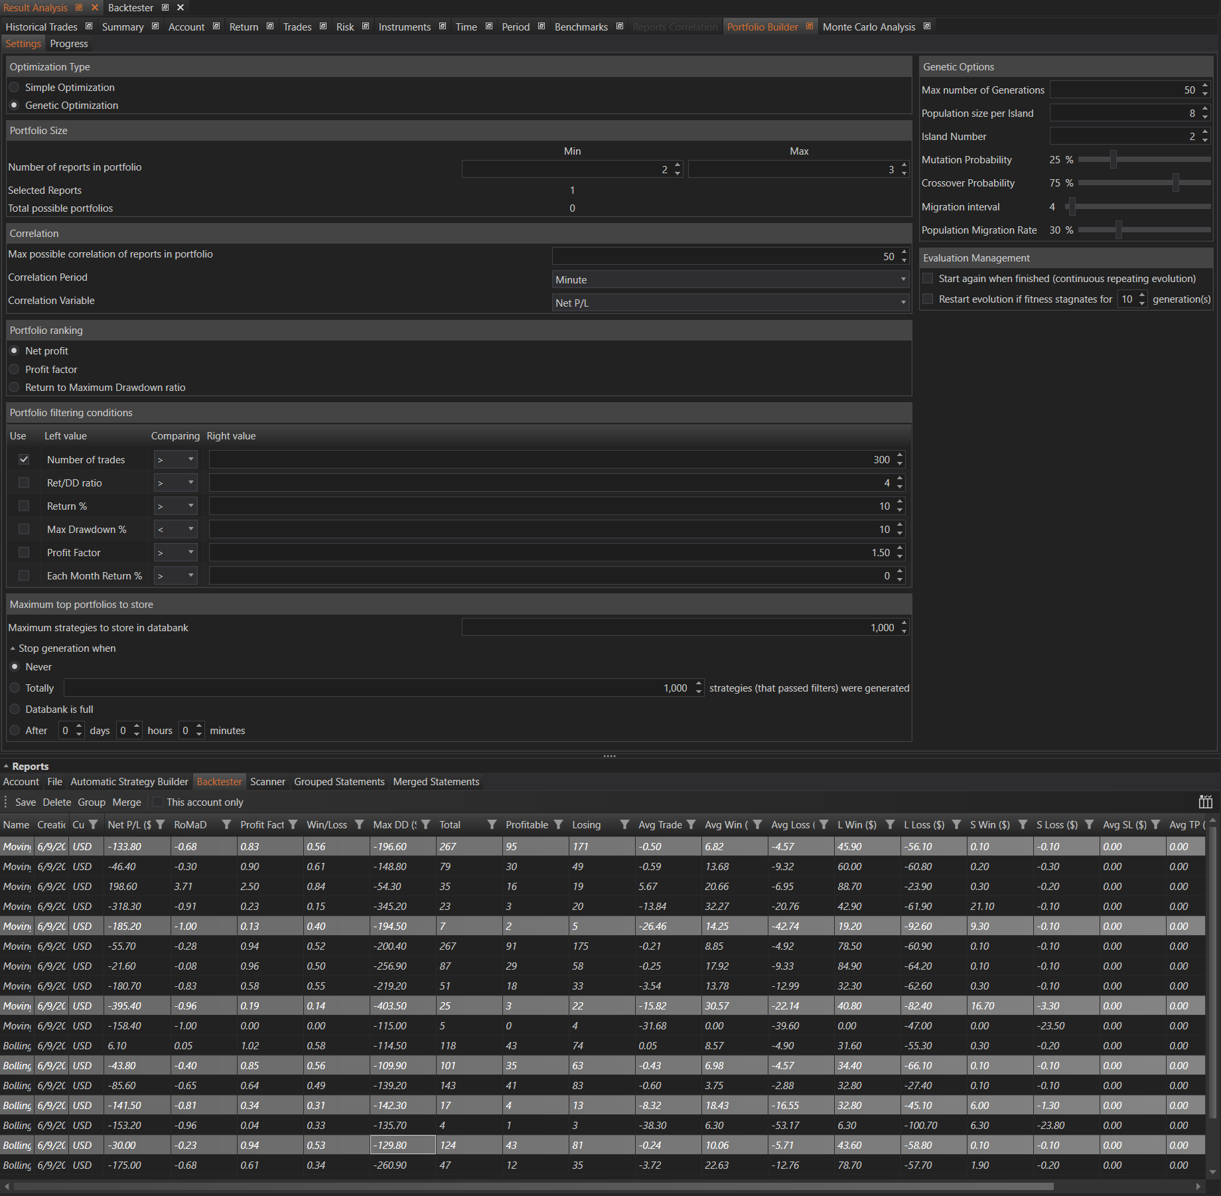The height and width of the screenshot is (1196, 1221).
Task: Open the Correlation Variable dropdown
Action: [x=730, y=303]
